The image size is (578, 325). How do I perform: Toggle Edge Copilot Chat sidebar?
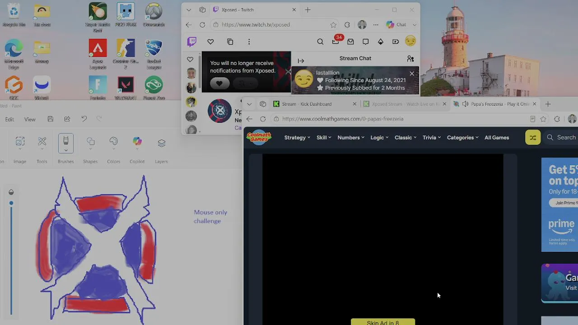click(396, 25)
